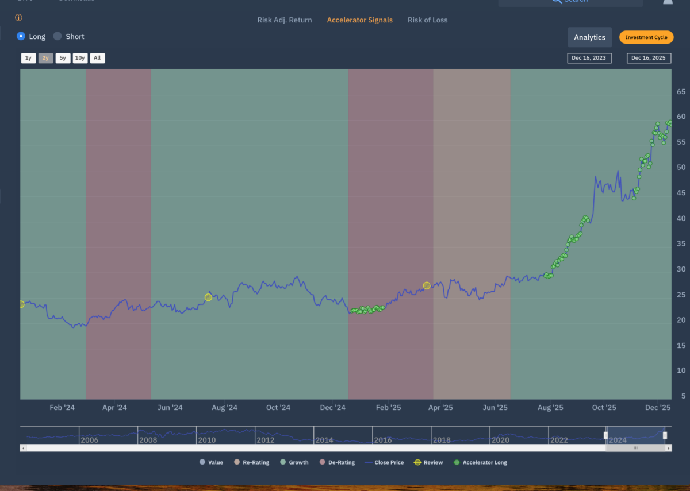Select the Short radio button
Screen dimensions: 690x491
pyautogui.click(x=57, y=36)
